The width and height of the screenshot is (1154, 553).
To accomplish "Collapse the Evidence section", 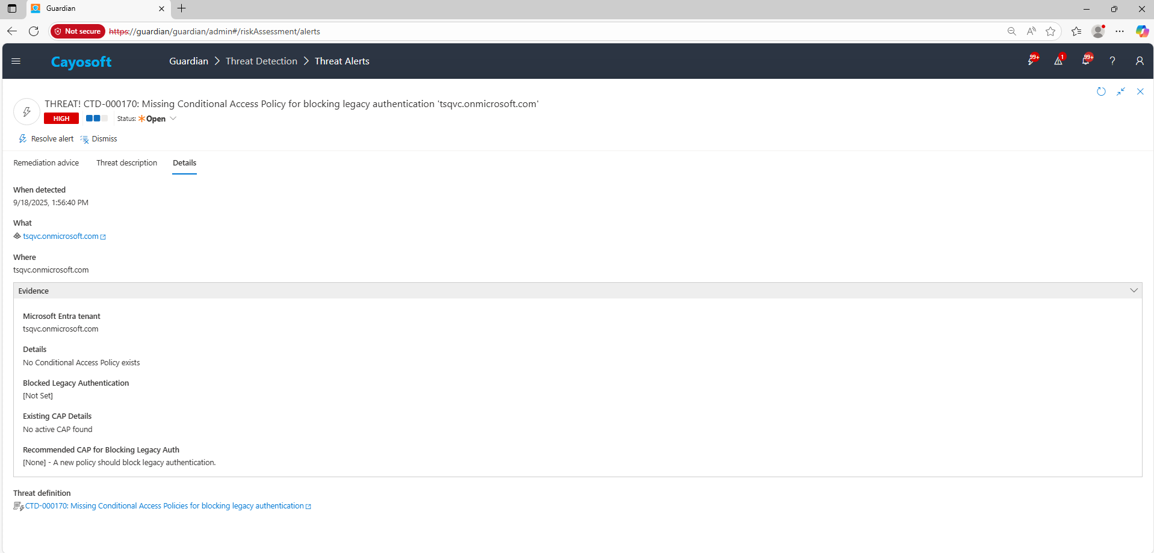I will coord(1134,291).
